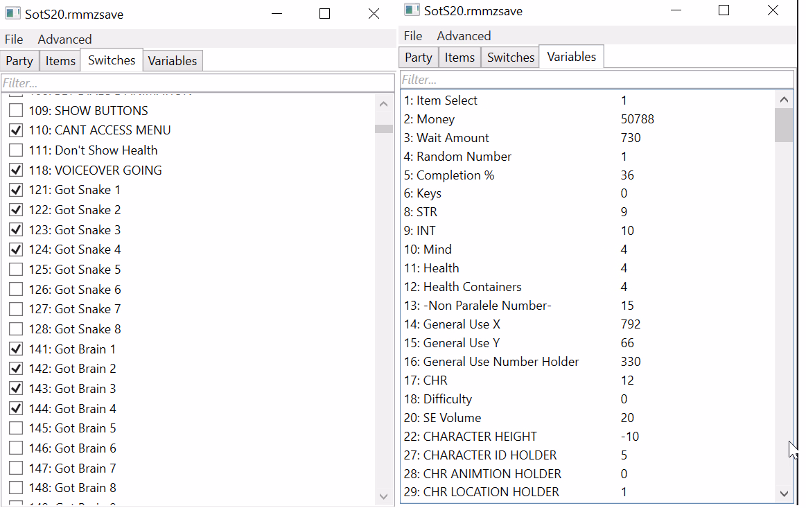Uncheck the Got Brain 1 switch

(x=16, y=349)
